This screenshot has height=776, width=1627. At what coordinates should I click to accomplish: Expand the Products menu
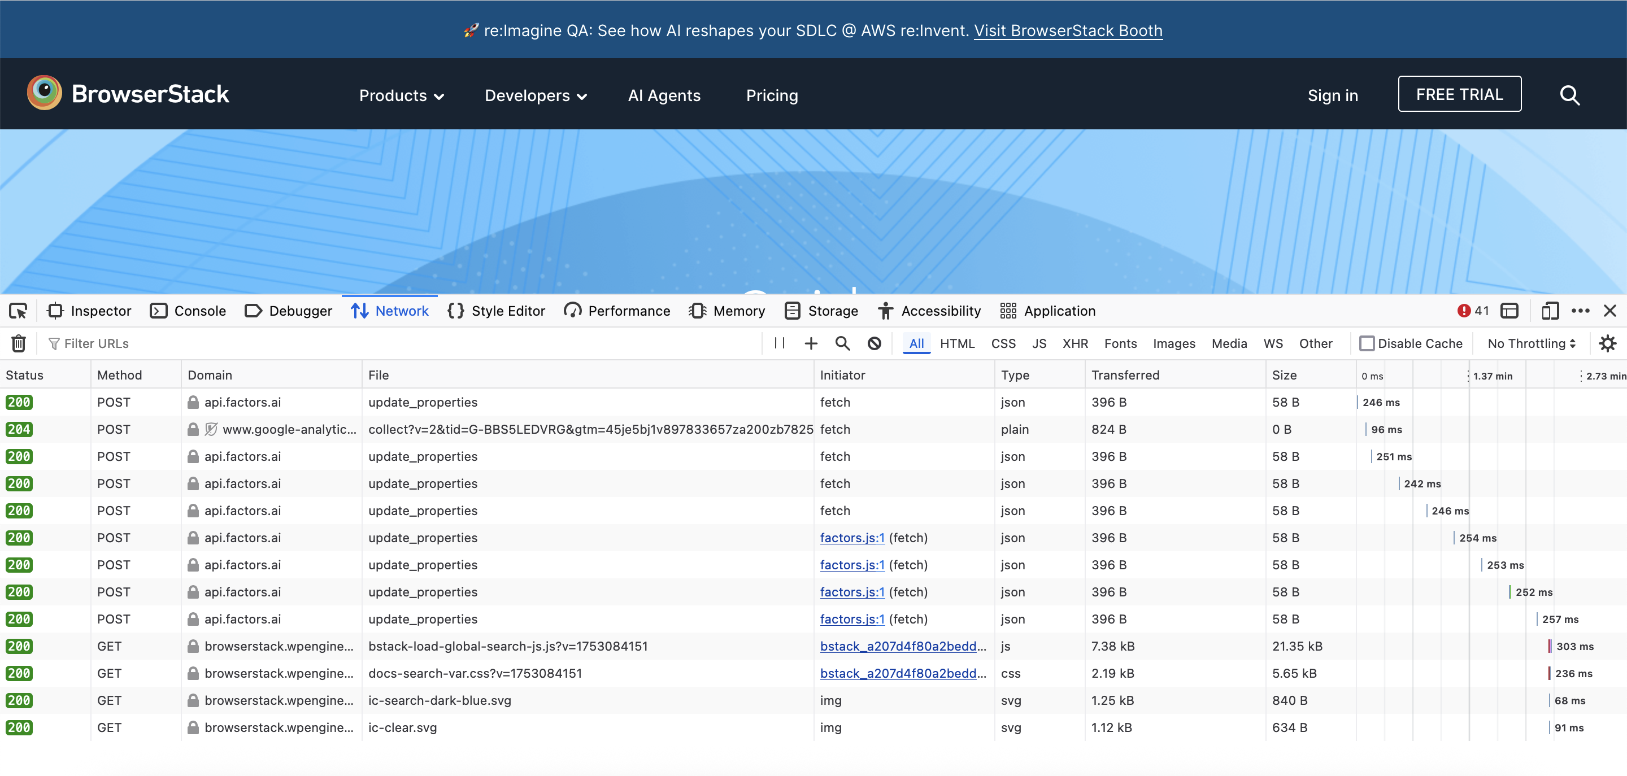pyautogui.click(x=401, y=95)
